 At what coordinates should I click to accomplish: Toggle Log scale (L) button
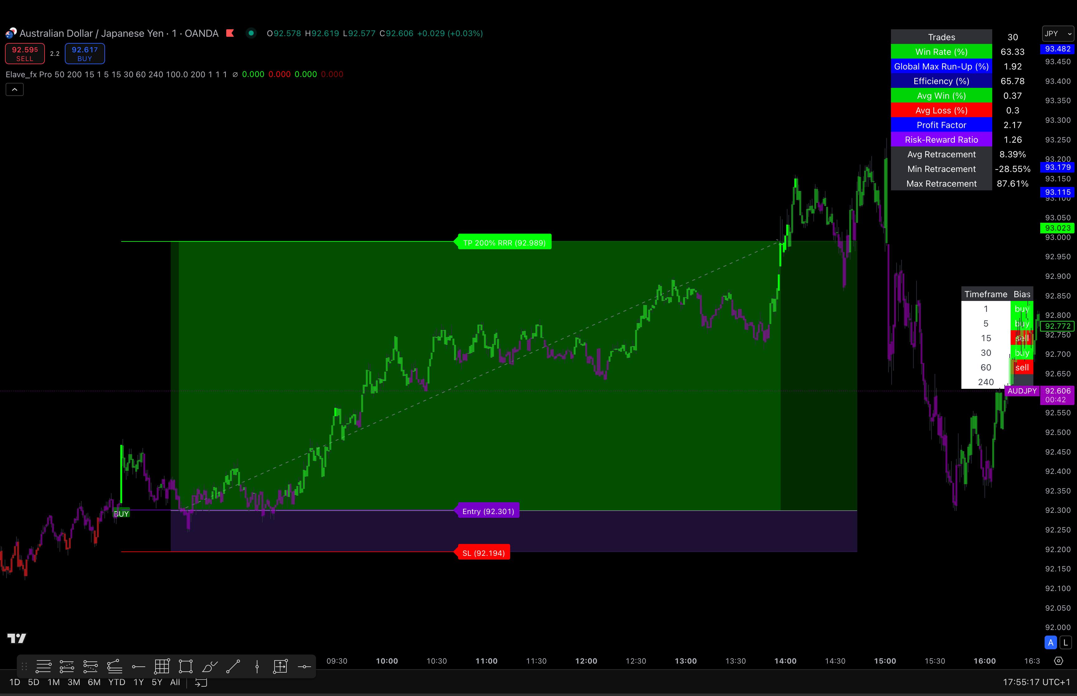click(1065, 642)
